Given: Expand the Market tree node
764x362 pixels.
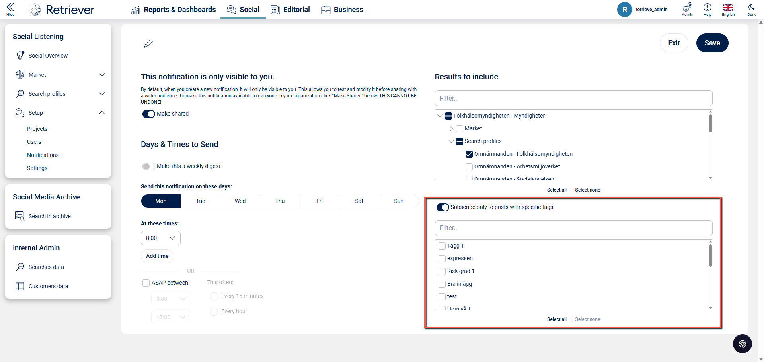Looking at the screenshot, I should point(451,129).
